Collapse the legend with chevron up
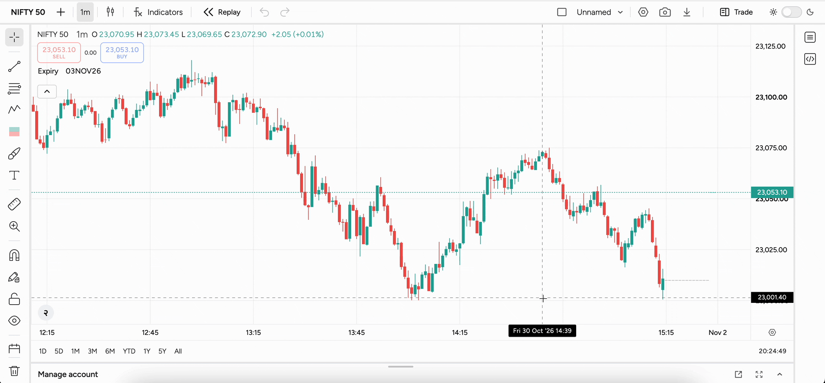The height and width of the screenshot is (383, 825). tap(47, 92)
